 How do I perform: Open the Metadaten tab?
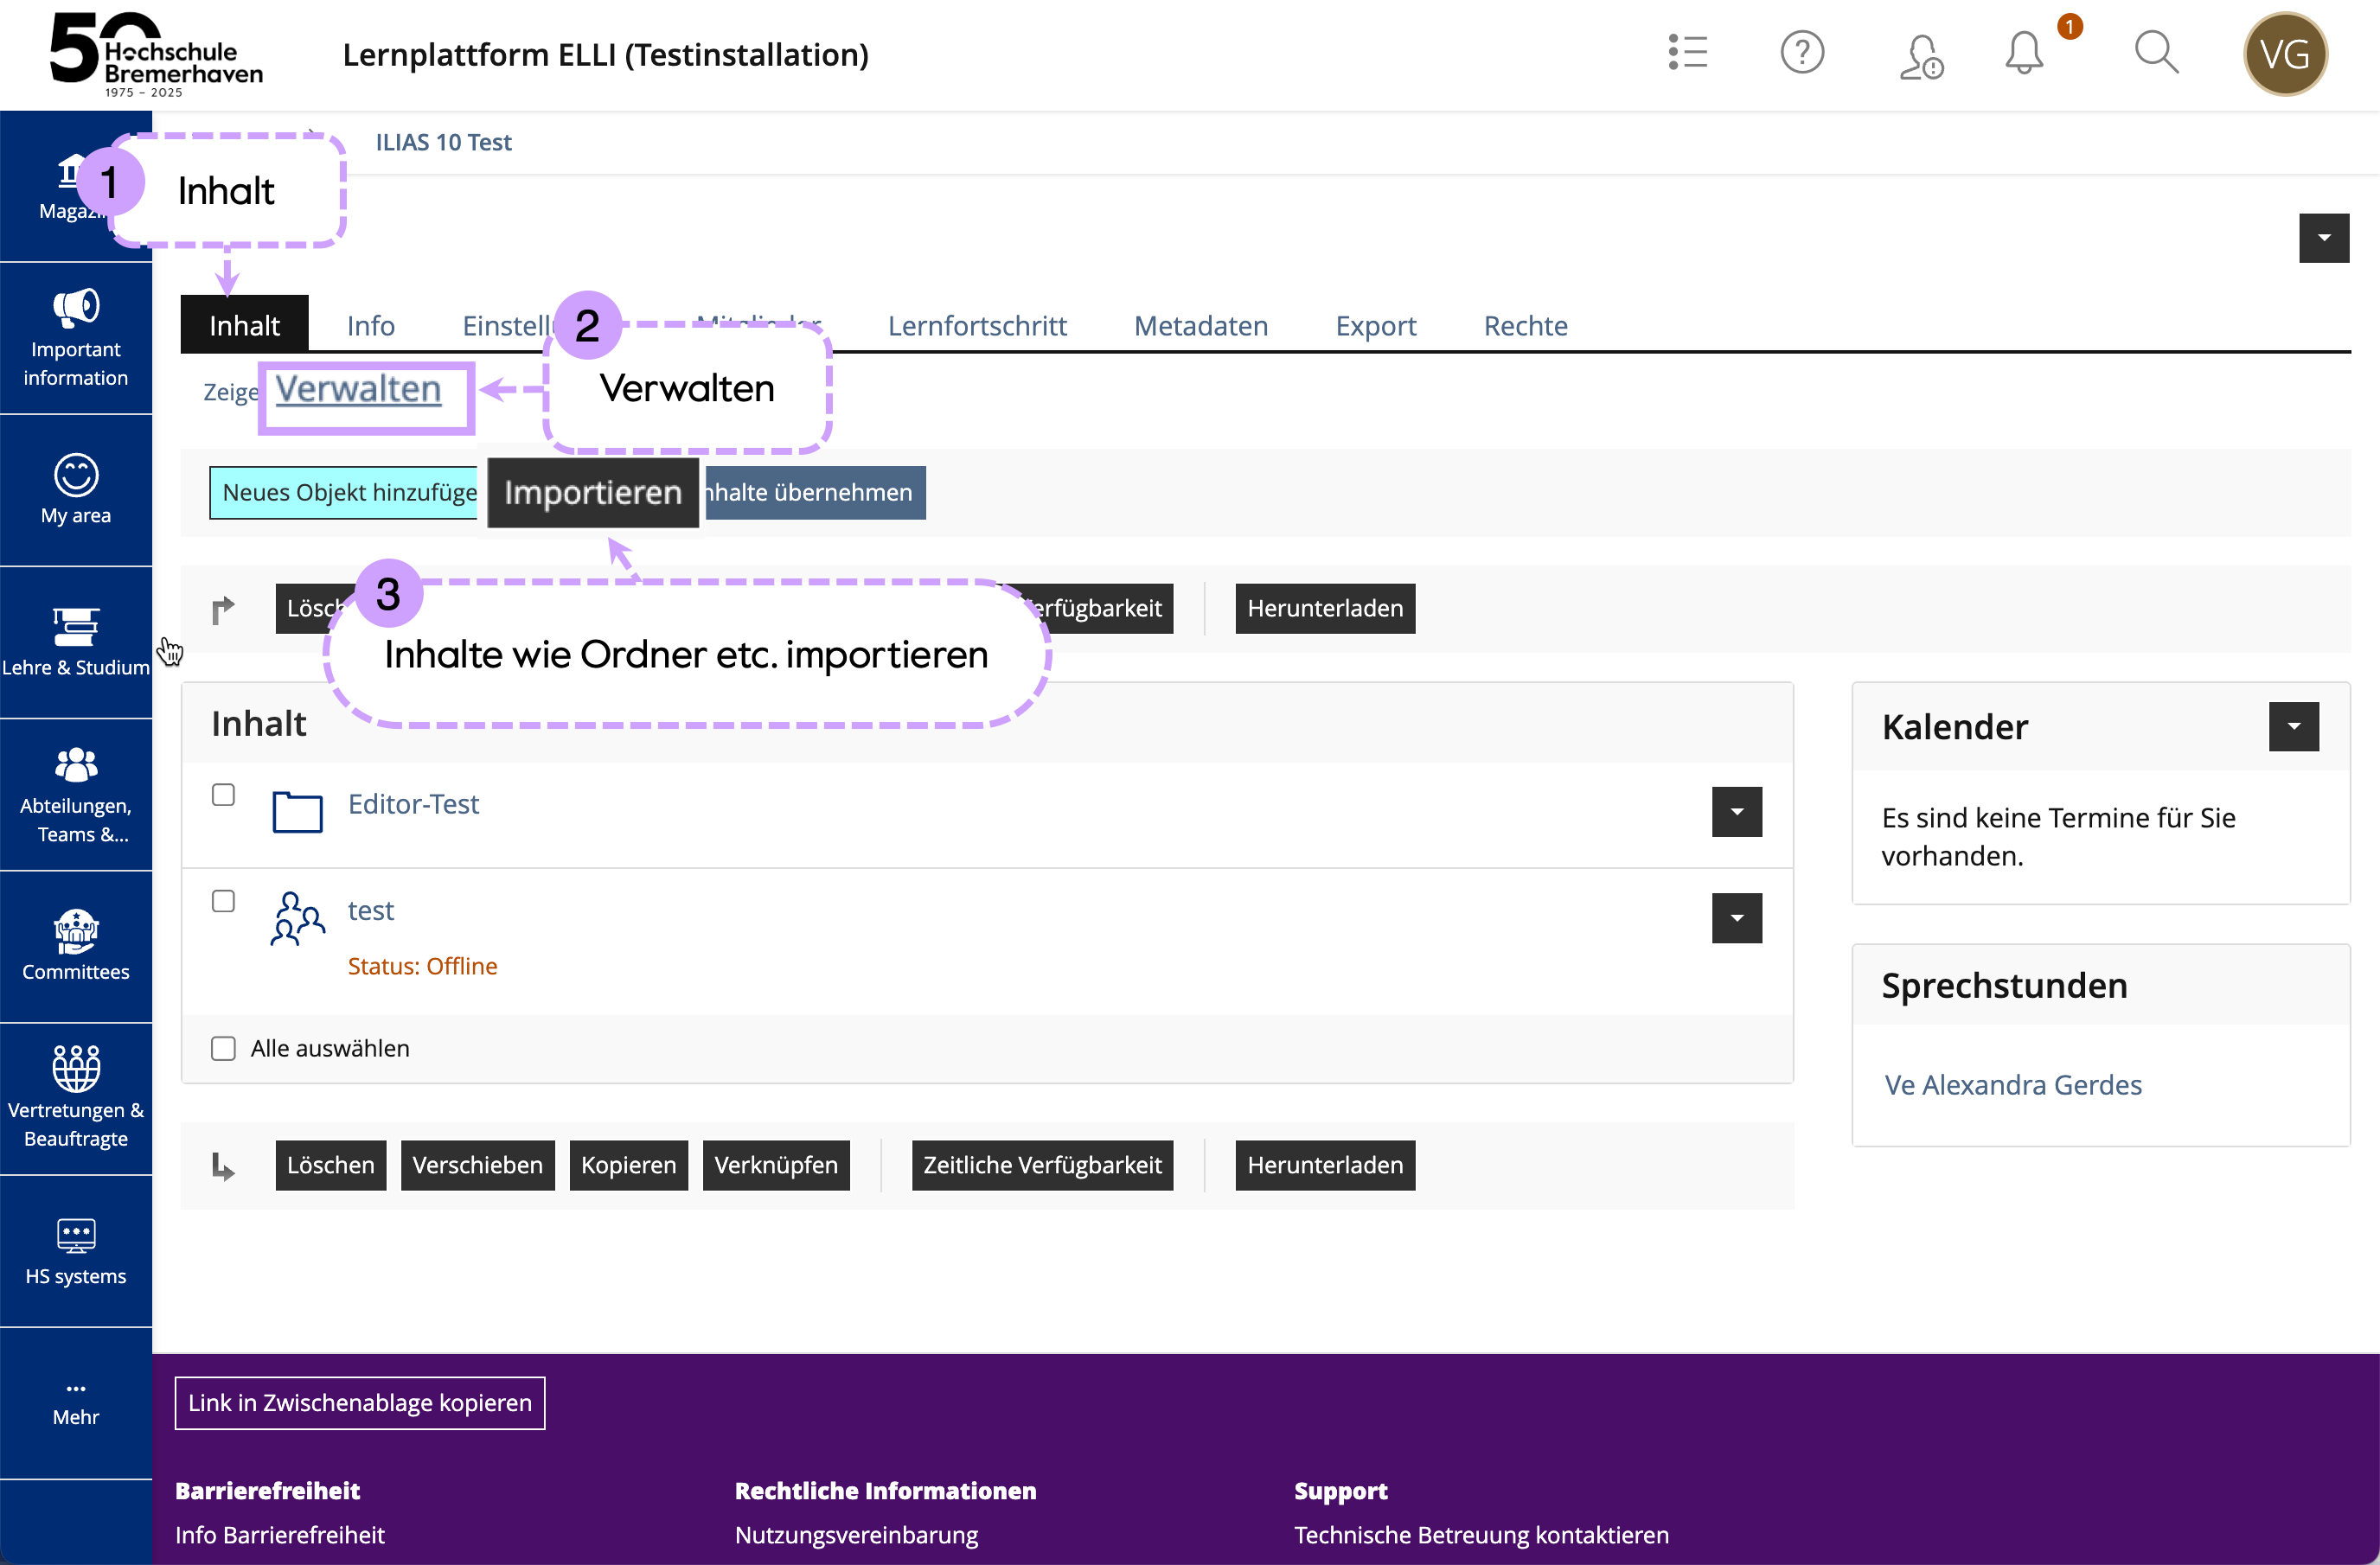pos(1200,326)
